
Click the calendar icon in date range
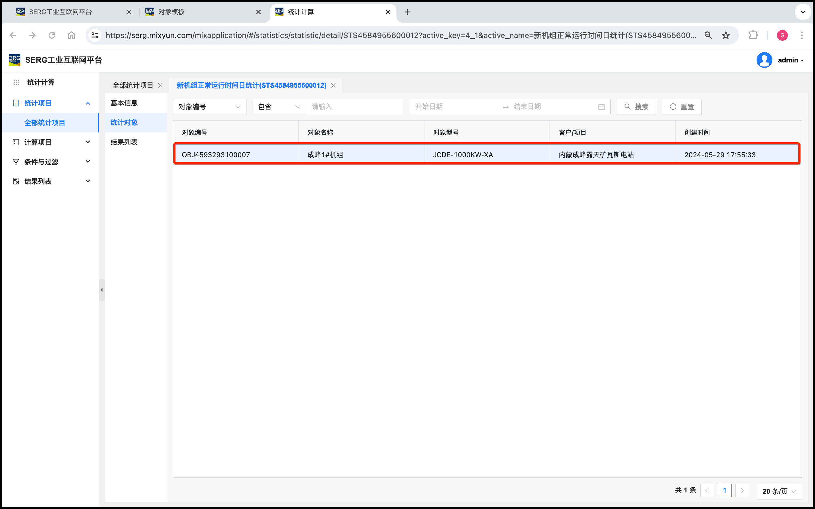point(601,107)
